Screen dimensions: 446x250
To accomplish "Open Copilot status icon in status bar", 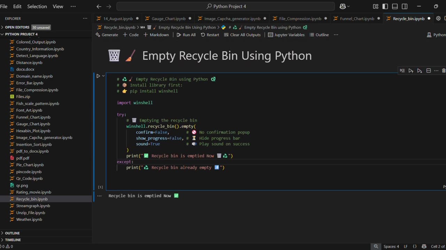I will pos(424,247).
